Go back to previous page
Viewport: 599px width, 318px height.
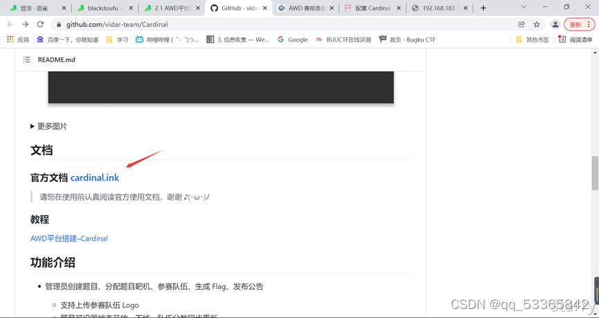(x=10, y=24)
